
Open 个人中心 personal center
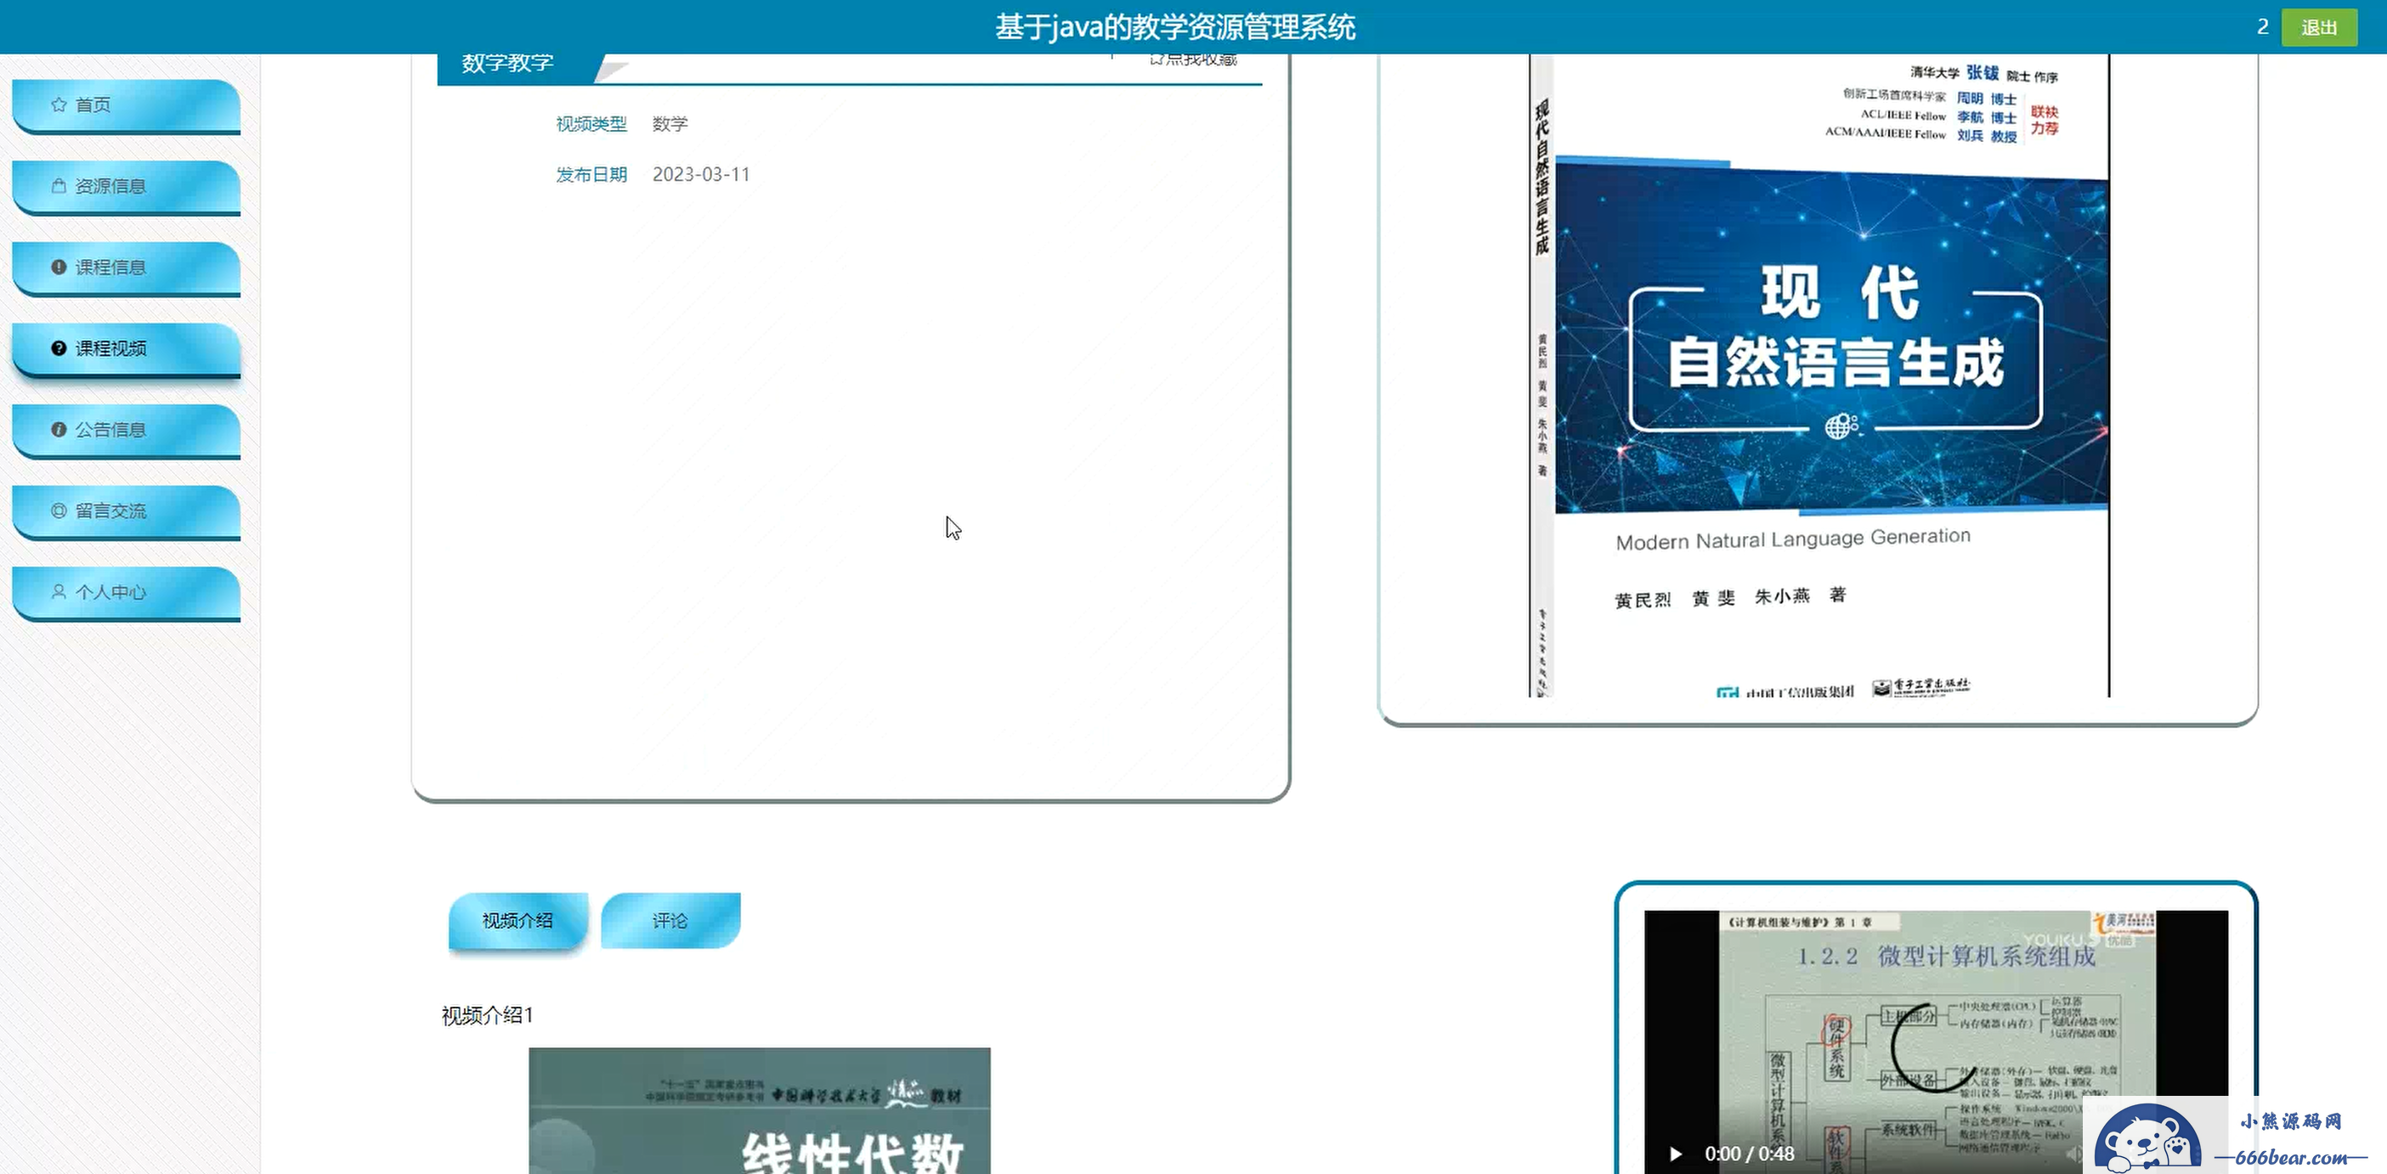coord(126,593)
